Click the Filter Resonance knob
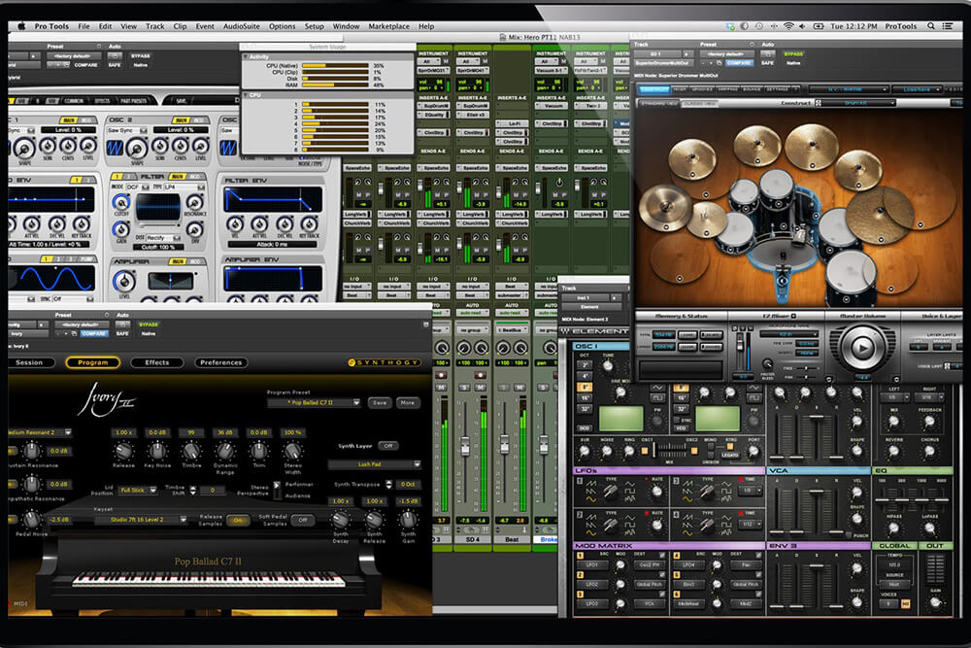Screen dimensions: 971x648 pyautogui.click(x=194, y=202)
